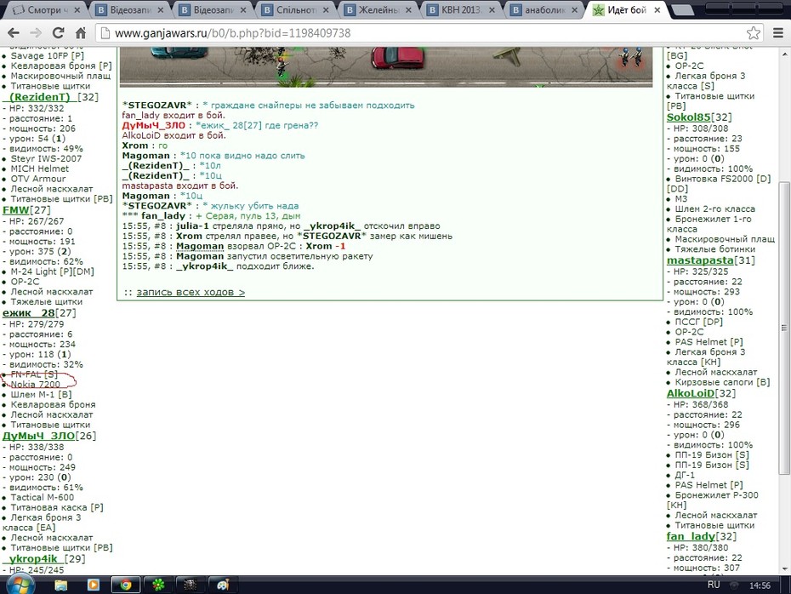The image size is (791, 594).
Task: Open the Windows Start button
Action: click(20, 585)
